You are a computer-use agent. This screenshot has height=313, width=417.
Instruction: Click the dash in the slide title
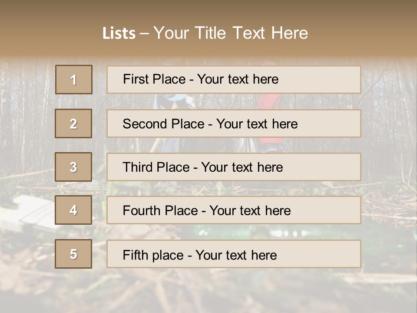click(144, 33)
